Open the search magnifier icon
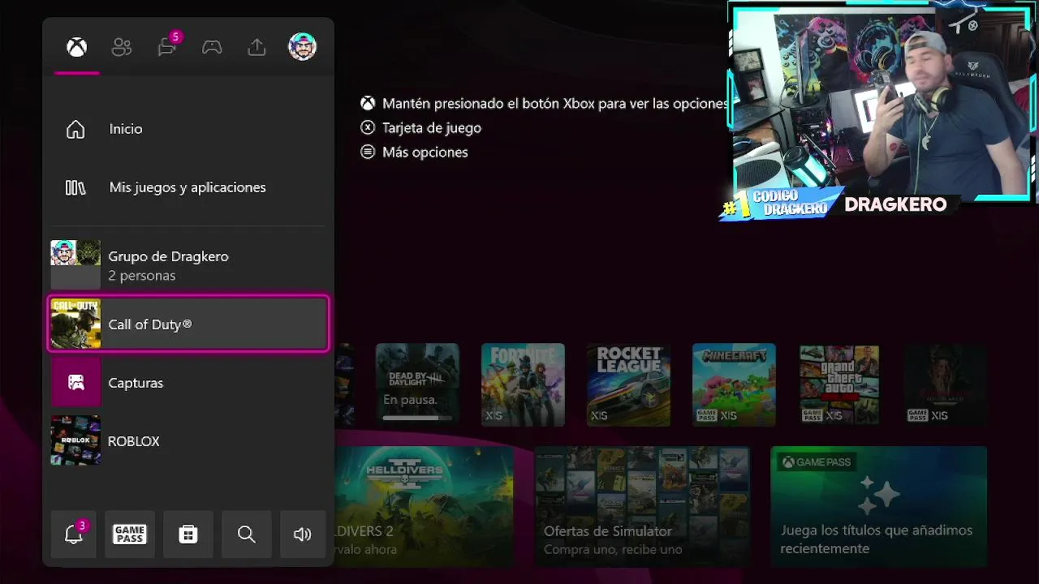Screen dimensions: 1039x584 (x=247, y=534)
